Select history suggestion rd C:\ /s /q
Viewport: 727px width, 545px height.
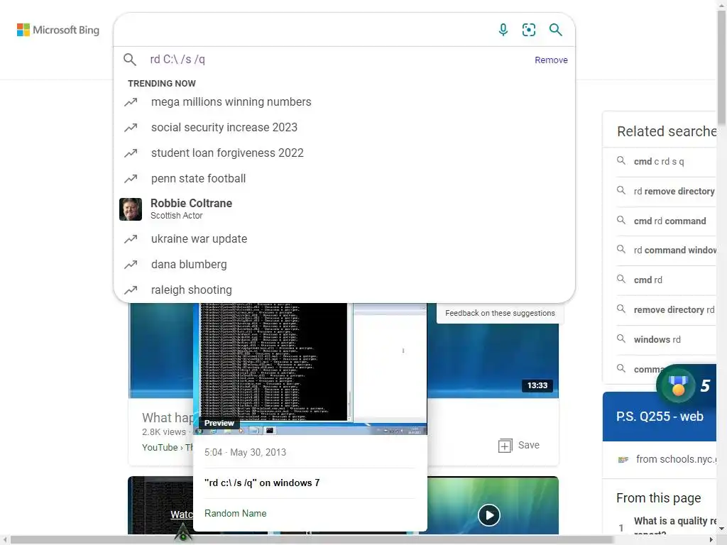coord(177,60)
